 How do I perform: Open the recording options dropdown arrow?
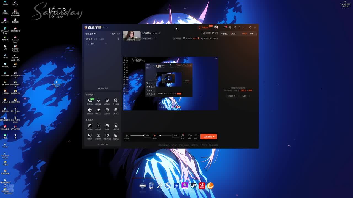click(x=191, y=136)
